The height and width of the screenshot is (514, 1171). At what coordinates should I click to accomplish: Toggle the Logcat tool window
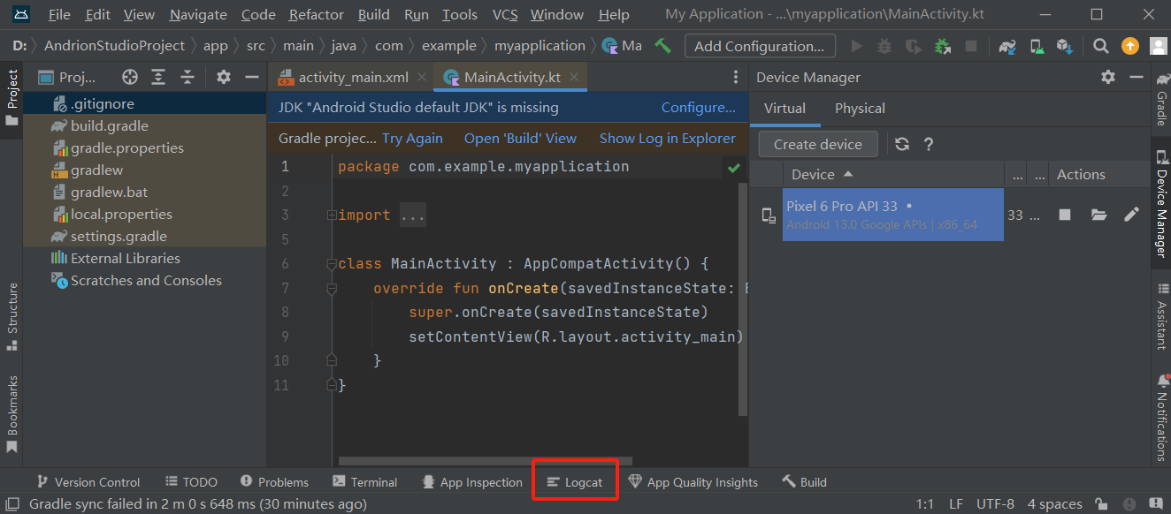click(575, 481)
